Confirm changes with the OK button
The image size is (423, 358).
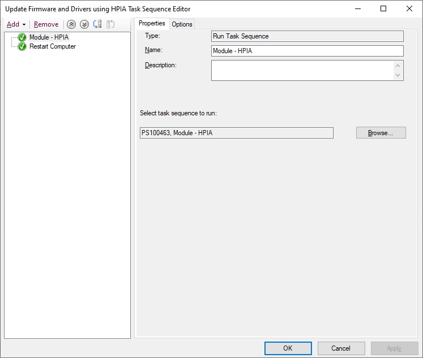click(x=288, y=348)
